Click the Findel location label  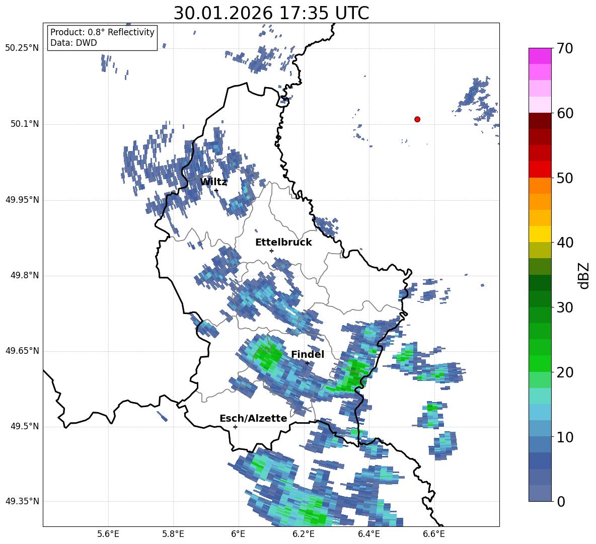coord(308,354)
